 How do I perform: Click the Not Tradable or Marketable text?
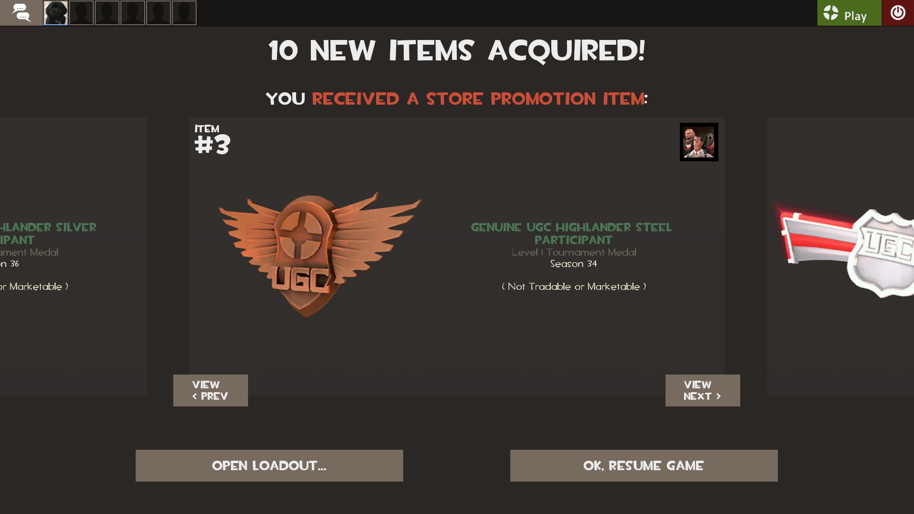(x=574, y=287)
